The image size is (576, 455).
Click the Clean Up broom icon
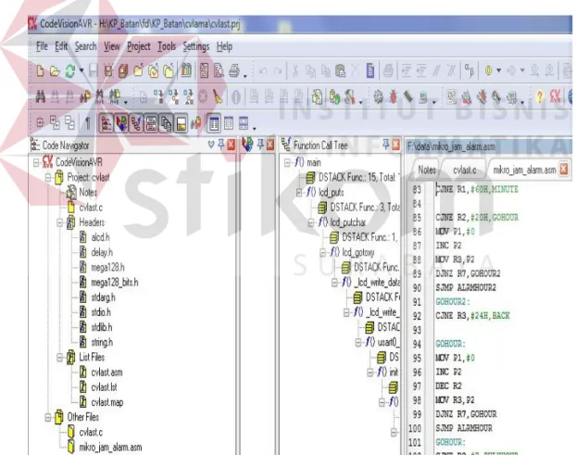coord(219,96)
